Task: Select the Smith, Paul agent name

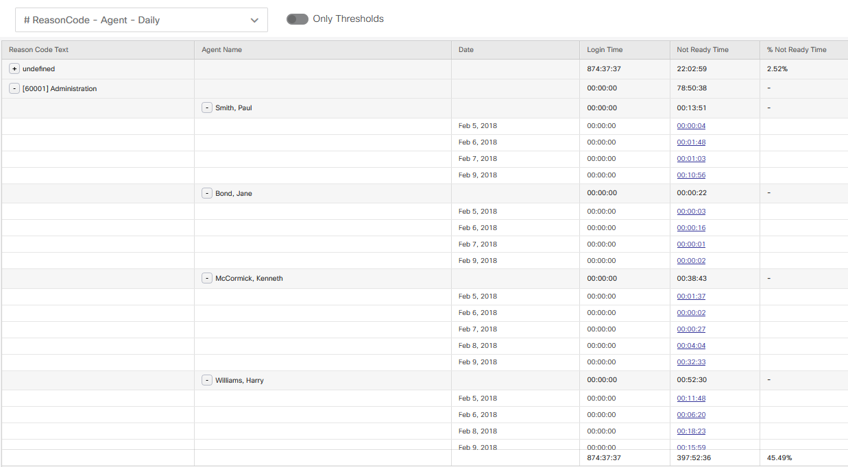Action: coord(234,108)
